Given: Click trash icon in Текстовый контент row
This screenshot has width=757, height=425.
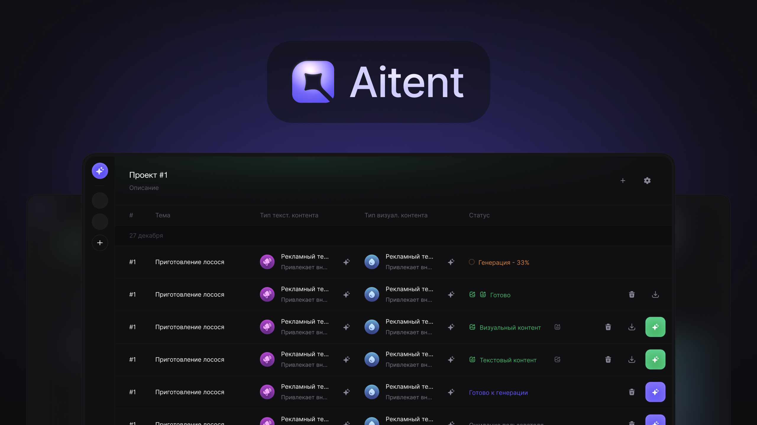Looking at the screenshot, I should [608, 359].
